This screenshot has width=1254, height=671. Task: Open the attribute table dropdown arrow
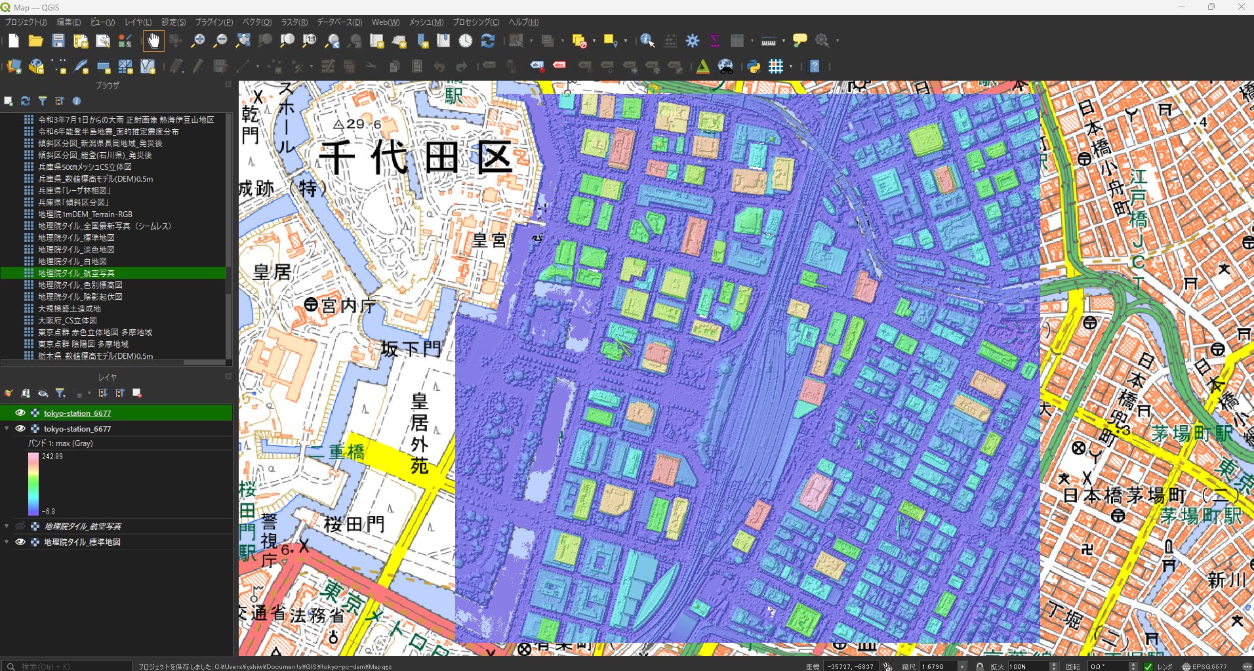[x=752, y=41]
